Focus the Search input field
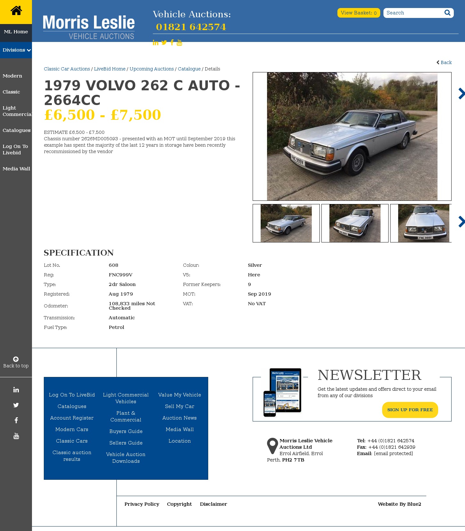Viewport: 465px width, 531px height. click(413, 13)
